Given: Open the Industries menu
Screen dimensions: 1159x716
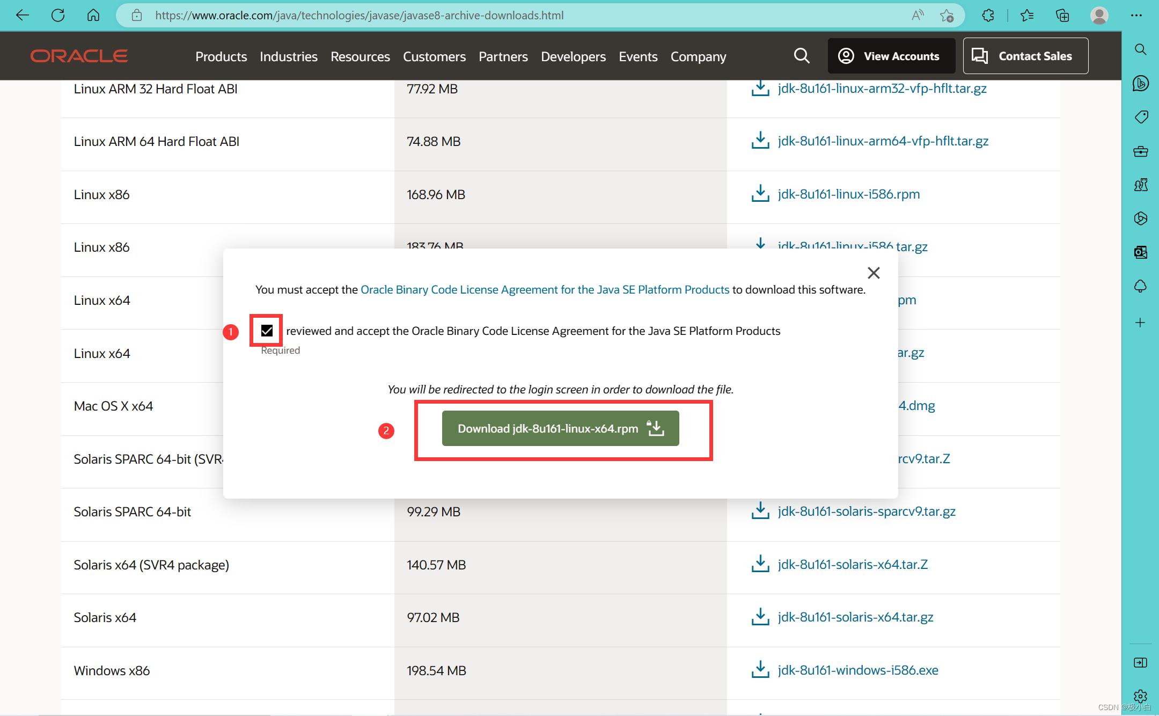Looking at the screenshot, I should coord(289,56).
